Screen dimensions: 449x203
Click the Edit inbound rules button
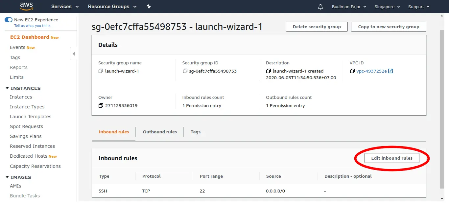392,158
